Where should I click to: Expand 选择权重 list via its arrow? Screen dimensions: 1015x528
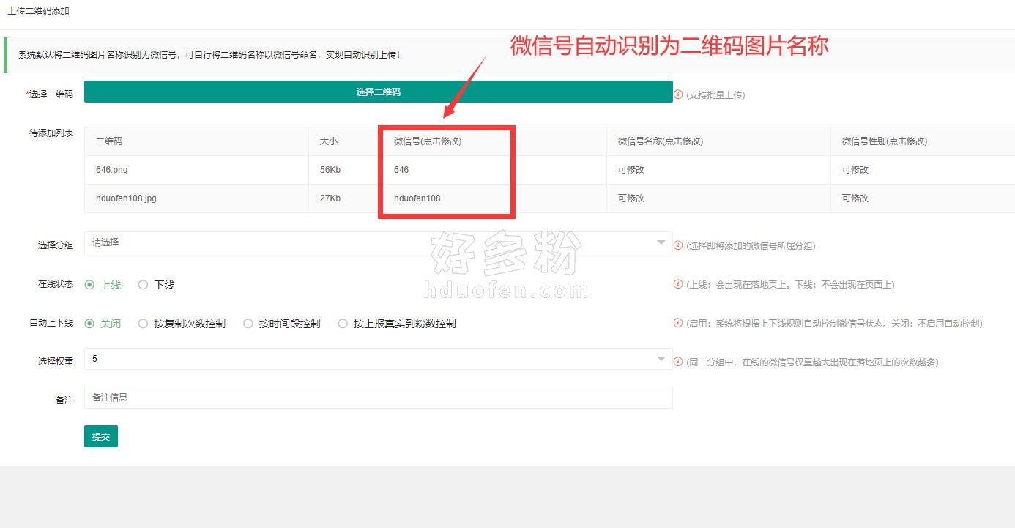coord(661,359)
